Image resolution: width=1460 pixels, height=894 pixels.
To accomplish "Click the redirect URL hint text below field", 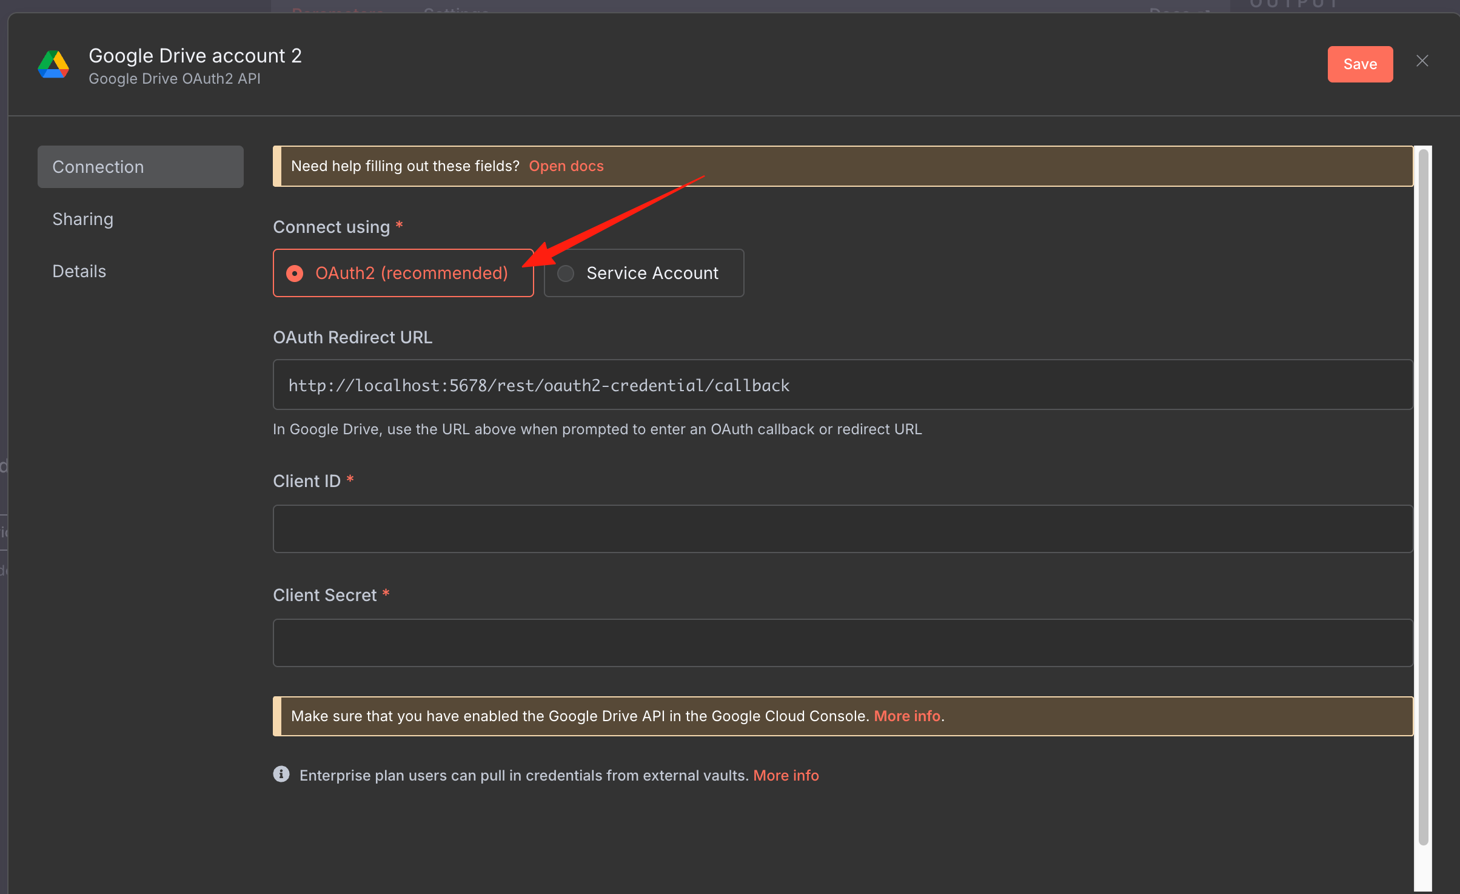I will (597, 429).
